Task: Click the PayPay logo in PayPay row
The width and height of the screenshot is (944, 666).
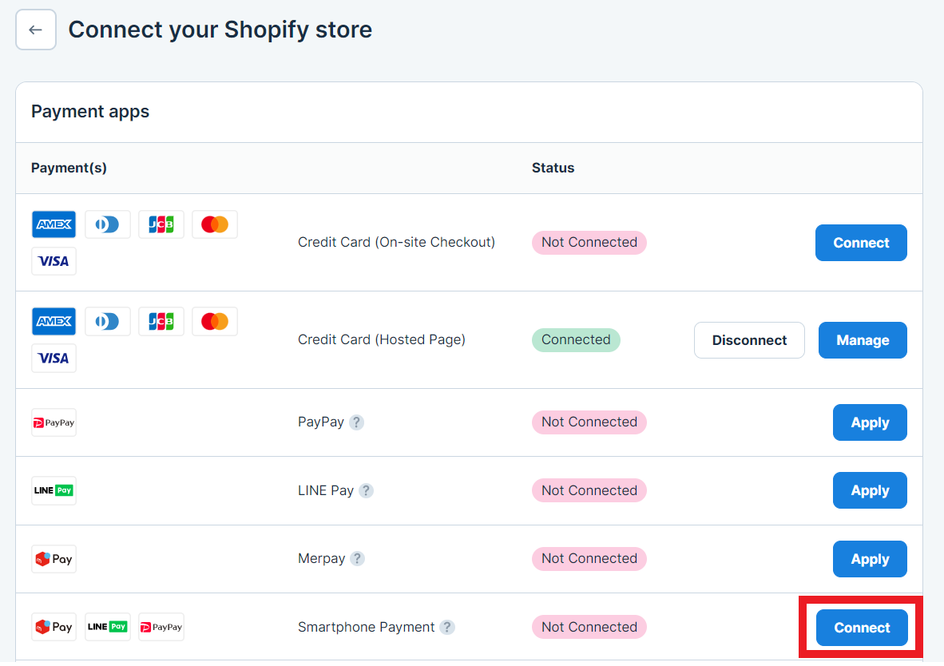Action: click(54, 422)
